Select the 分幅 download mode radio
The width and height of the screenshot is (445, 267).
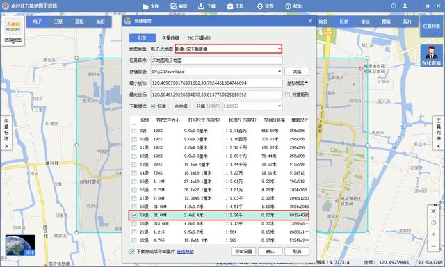point(192,106)
